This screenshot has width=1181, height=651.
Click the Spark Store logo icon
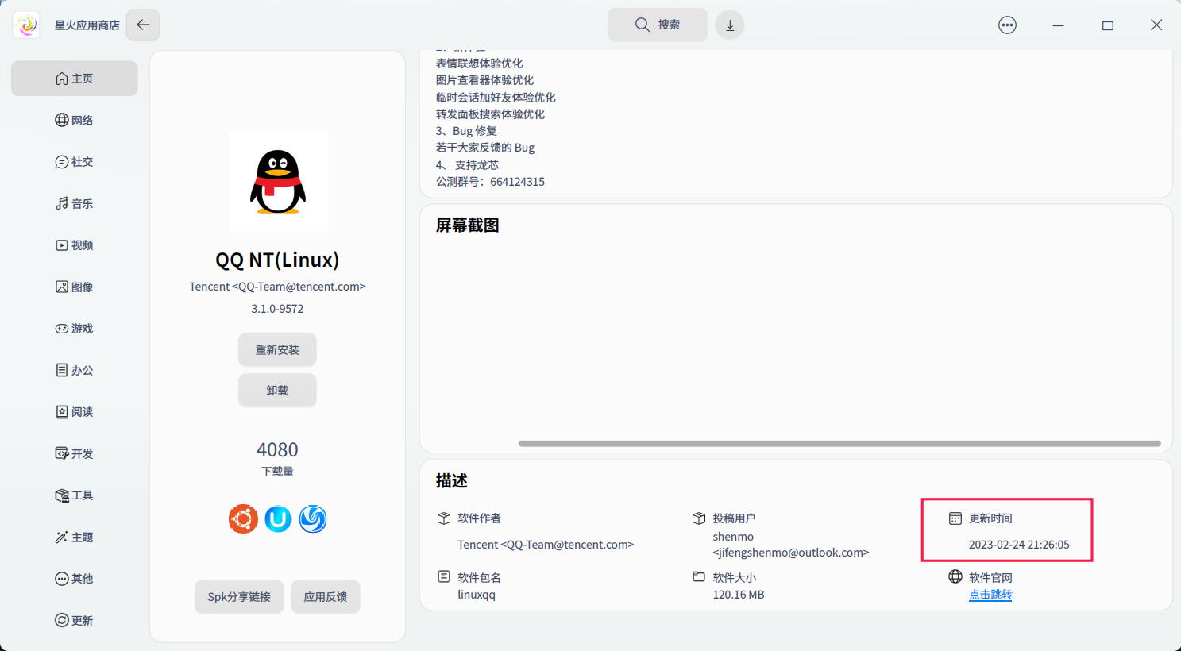tap(26, 25)
